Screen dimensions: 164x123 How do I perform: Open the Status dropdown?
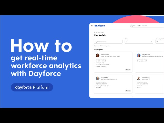[x=139, y=42]
